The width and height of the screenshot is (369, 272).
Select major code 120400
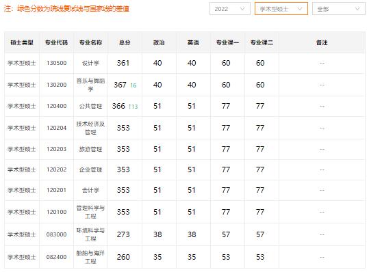coord(56,106)
